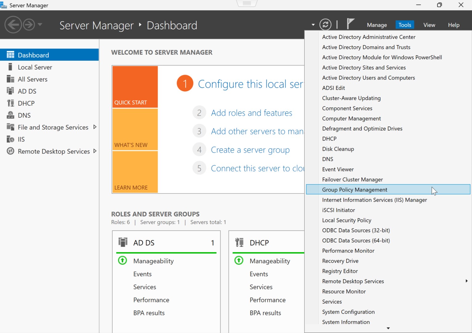Click AD DS role tile header icon
472x333 pixels.
tap(123, 242)
